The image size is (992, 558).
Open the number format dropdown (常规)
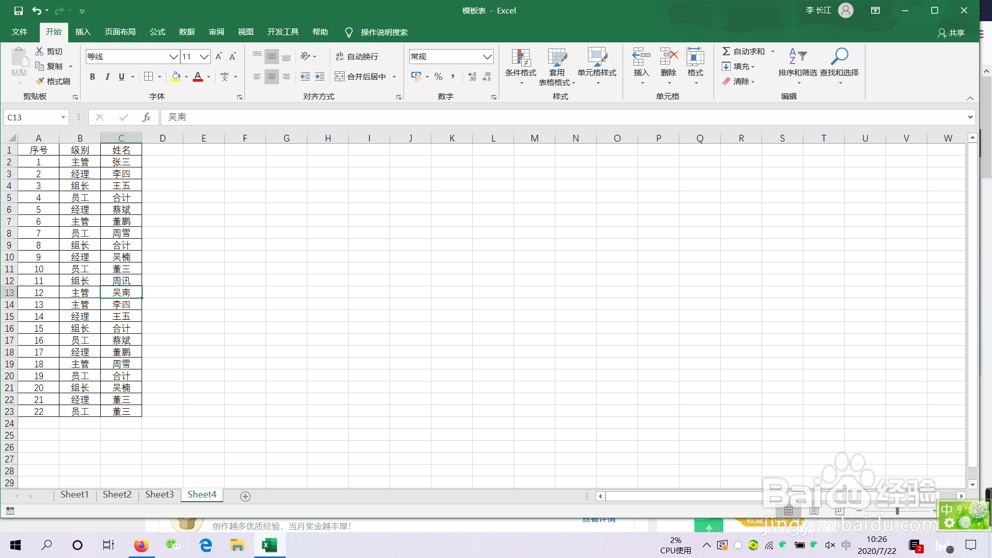tap(487, 56)
